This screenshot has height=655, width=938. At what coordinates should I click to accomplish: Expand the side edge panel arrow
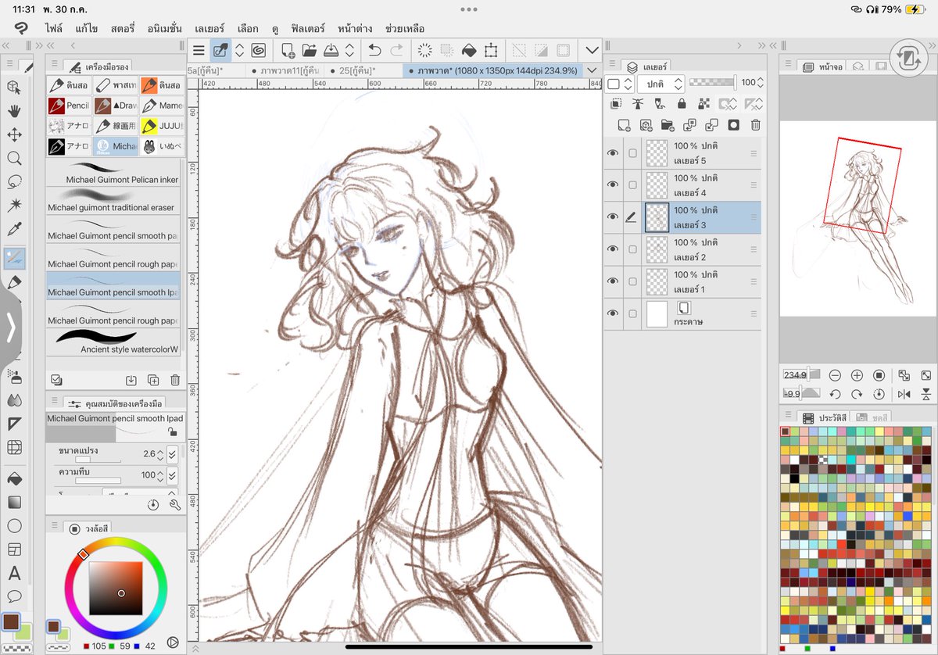[11, 328]
